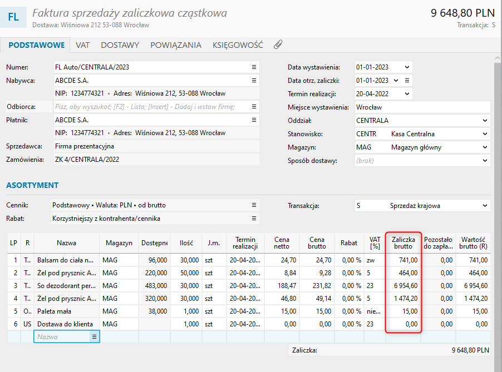
Task: Click the FL document type icon
Action: point(13,18)
